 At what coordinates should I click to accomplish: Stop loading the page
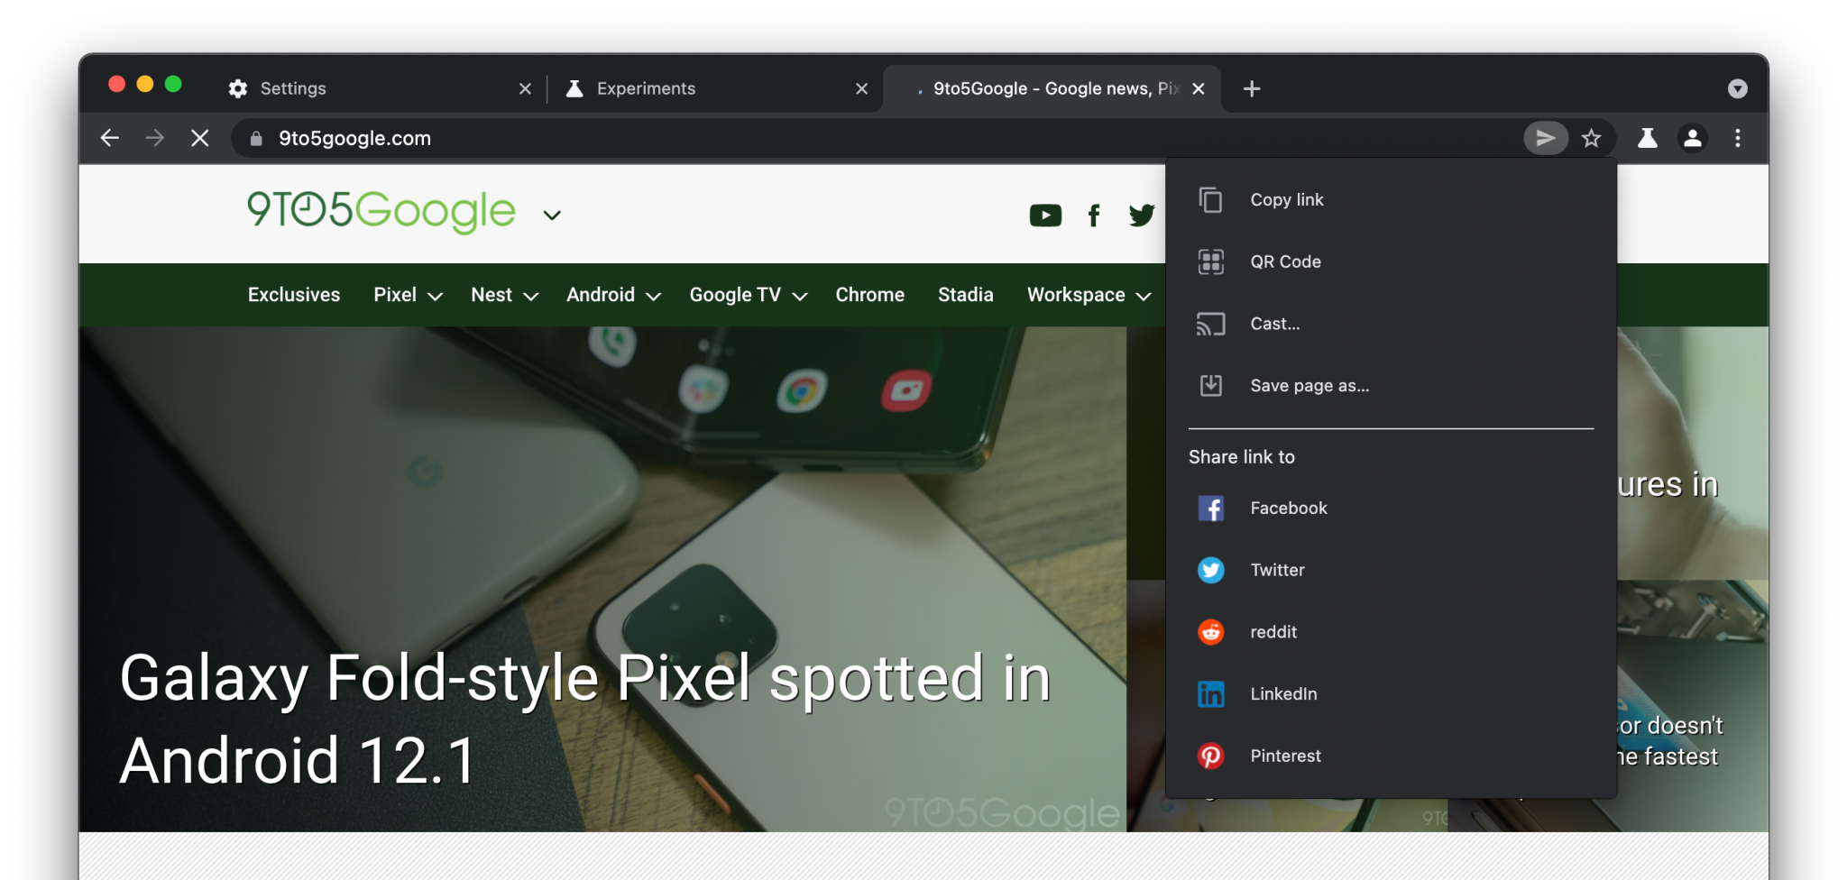click(200, 138)
